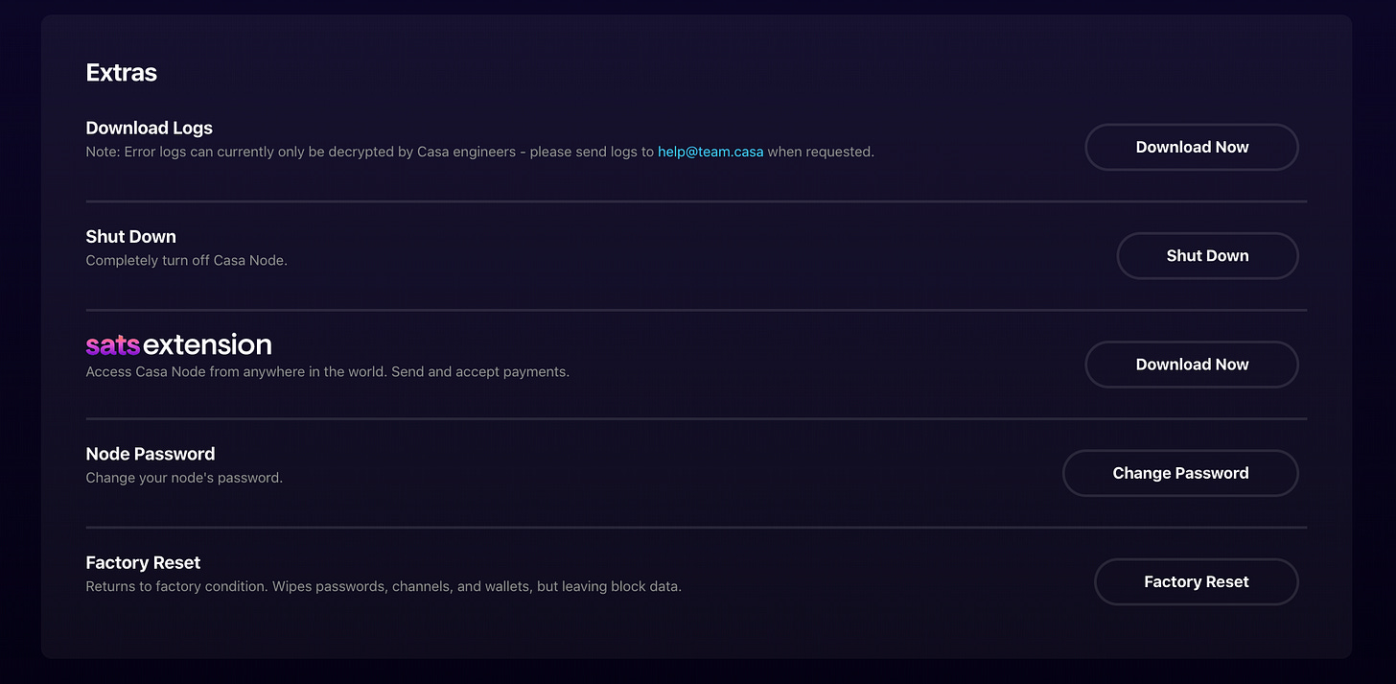Viewport: 1396px width, 684px height.
Task: Open the Change Password button
Action: tap(1179, 473)
